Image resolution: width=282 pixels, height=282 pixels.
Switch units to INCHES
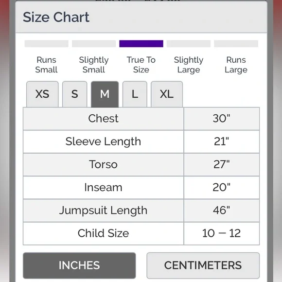click(79, 265)
